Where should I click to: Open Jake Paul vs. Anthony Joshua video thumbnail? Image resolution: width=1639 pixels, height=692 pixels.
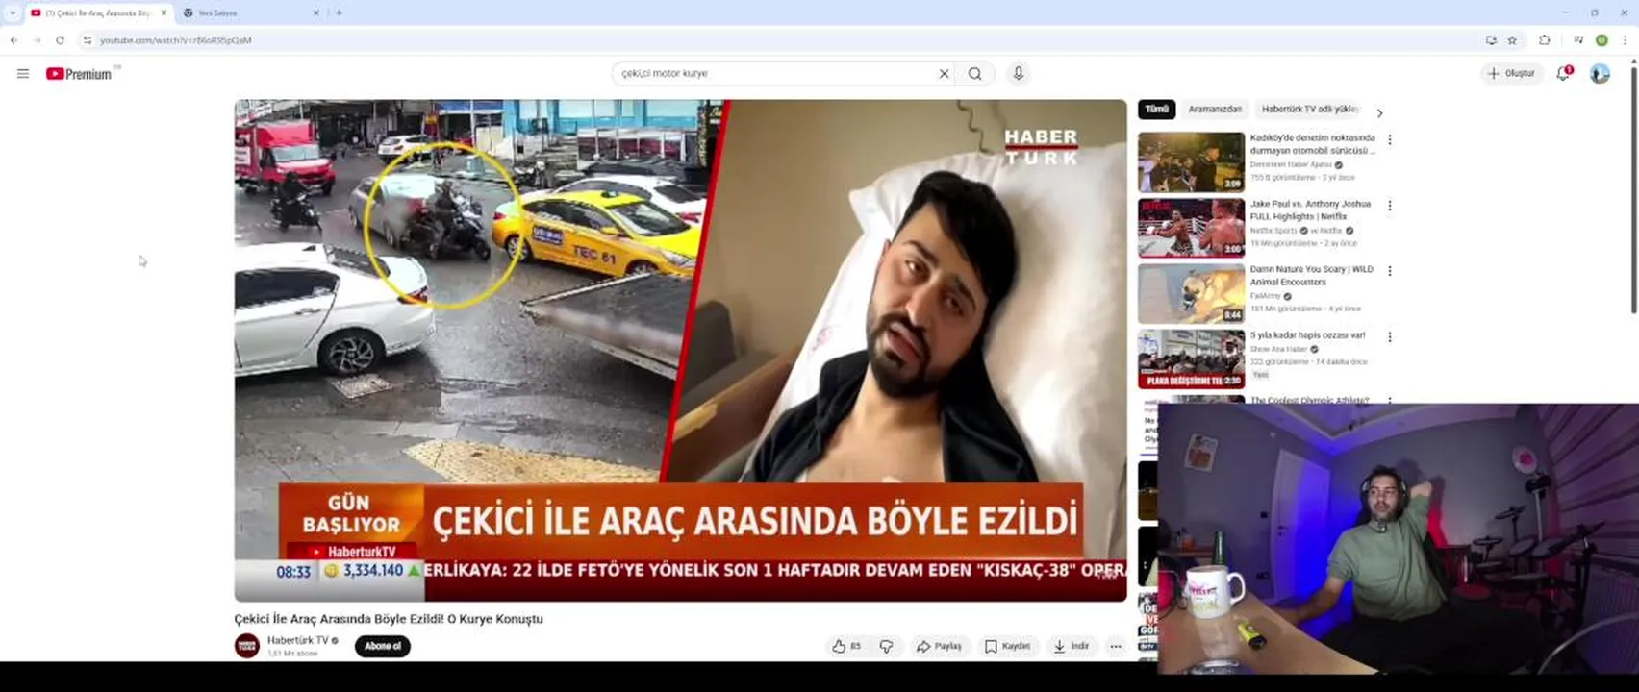click(x=1191, y=228)
